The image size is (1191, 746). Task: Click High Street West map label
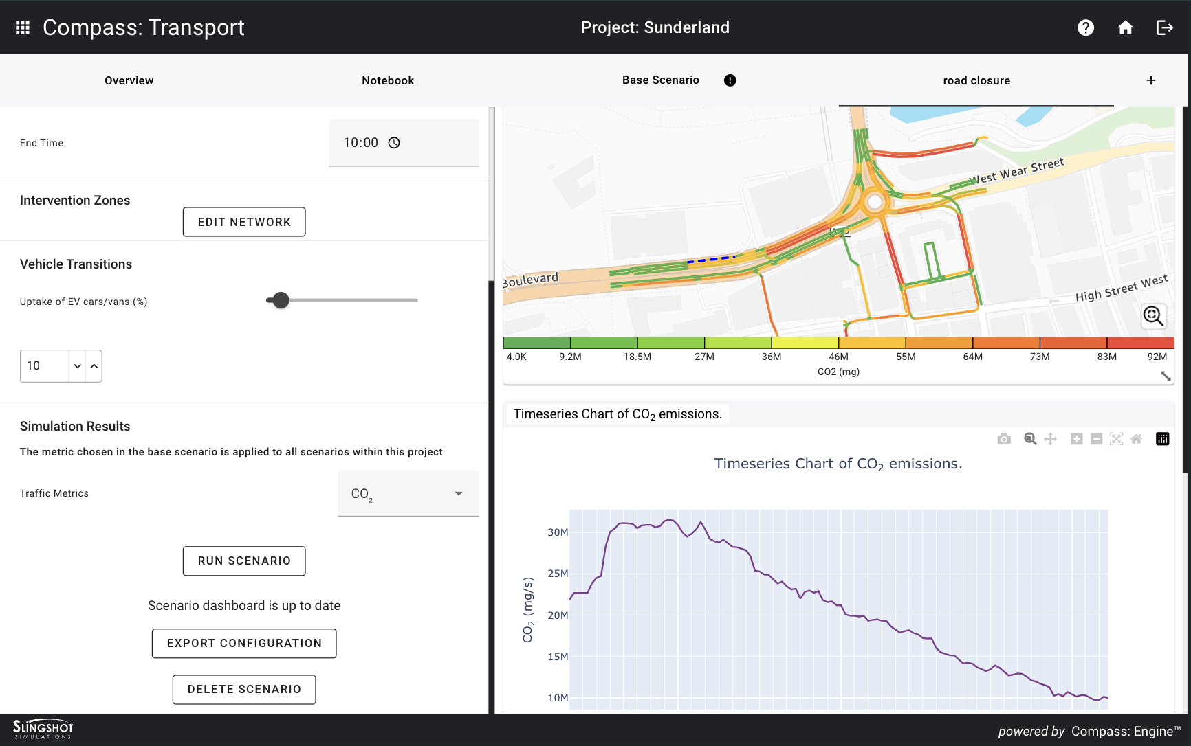pyautogui.click(x=1122, y=289)
